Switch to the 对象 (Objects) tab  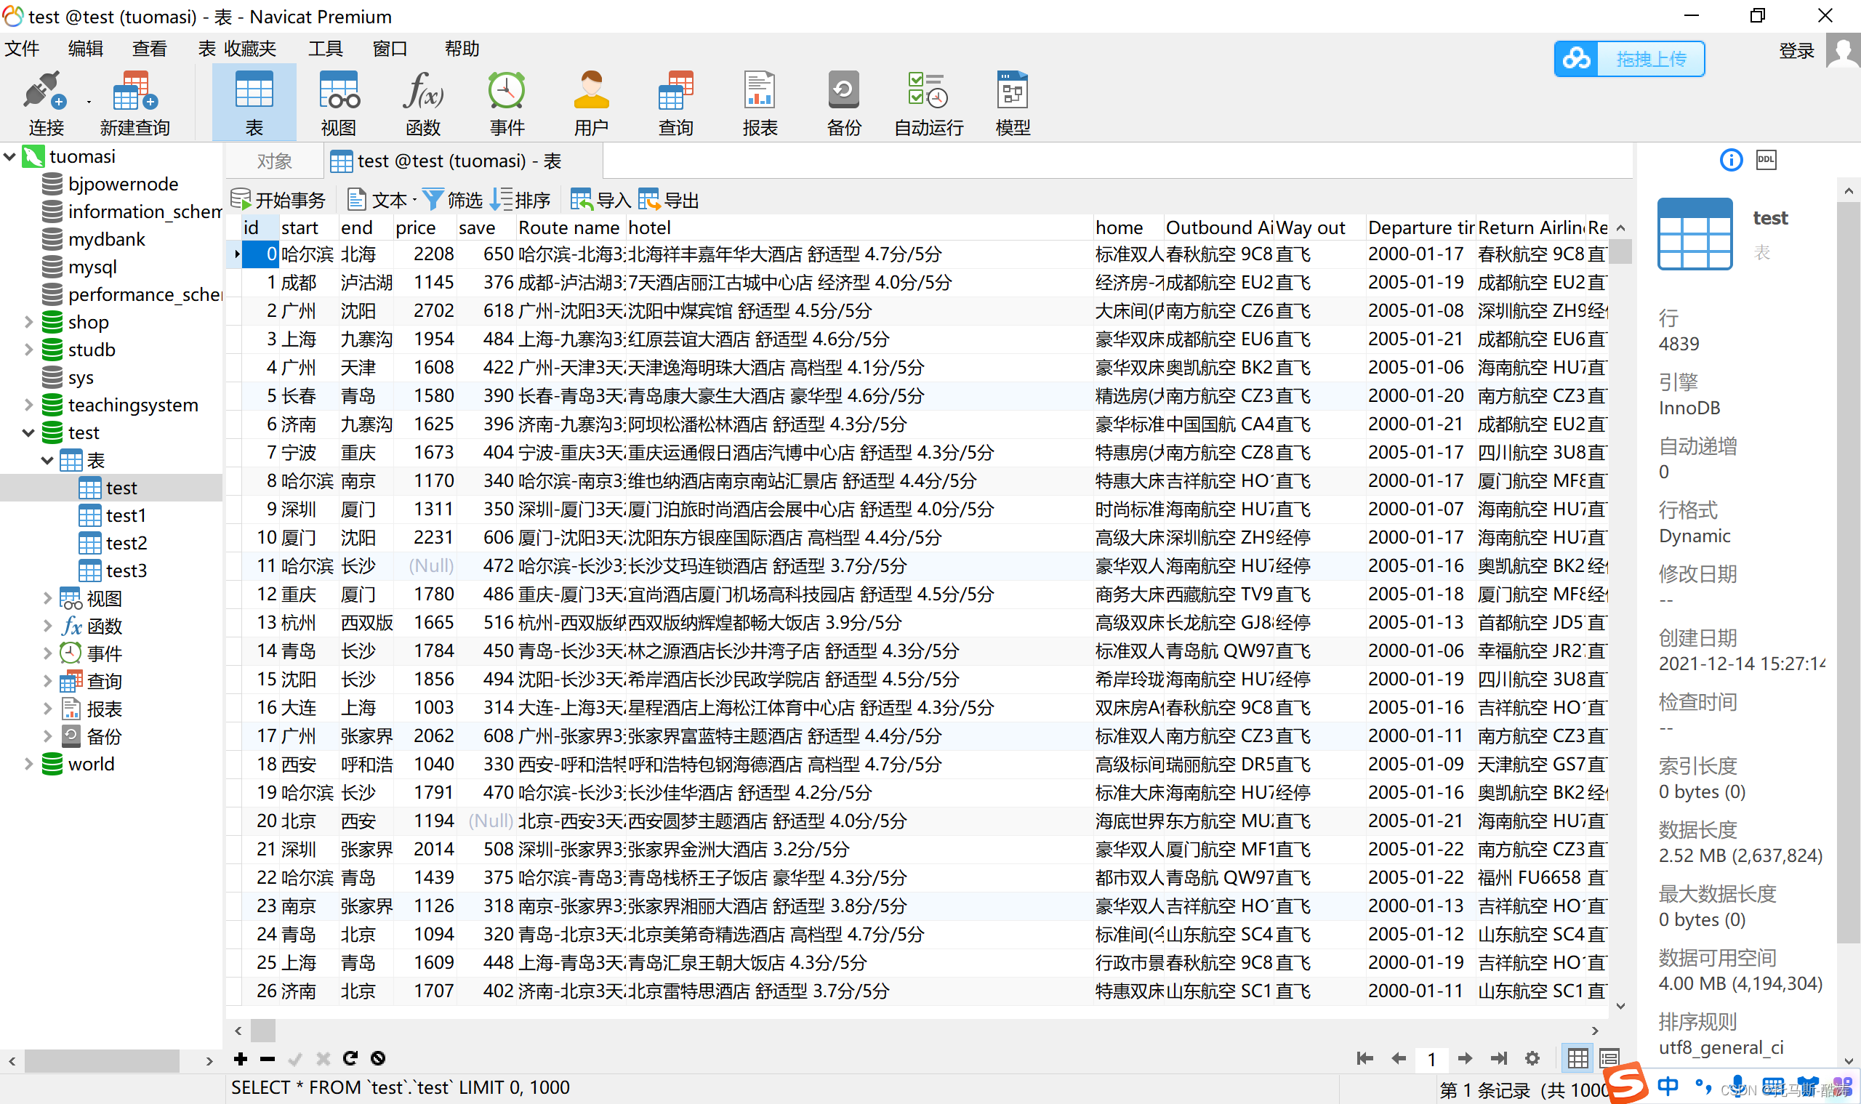click(x=275, y=161)
